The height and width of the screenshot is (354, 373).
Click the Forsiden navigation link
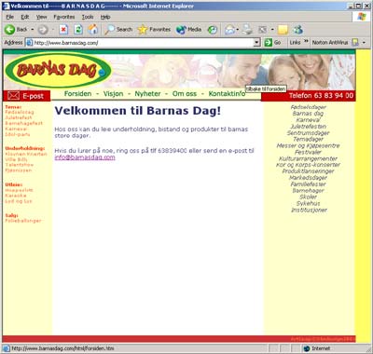[x=77, y=94]
